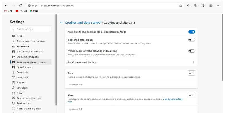
Task: Toggle Block third-party cookies
Action: point(192,40)
